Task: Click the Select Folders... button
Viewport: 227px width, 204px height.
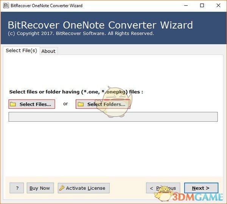Action: coord(103,104)
